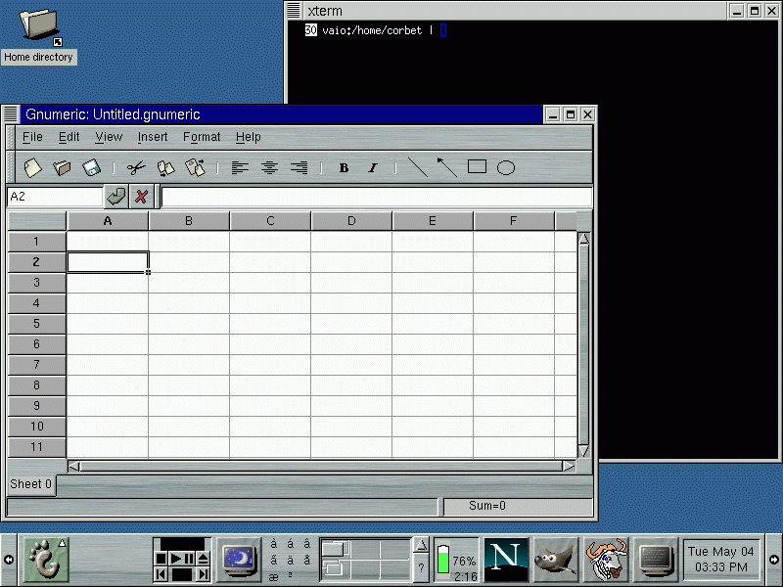
Task: Click the Open file folder icon
Action: (62, 167)
